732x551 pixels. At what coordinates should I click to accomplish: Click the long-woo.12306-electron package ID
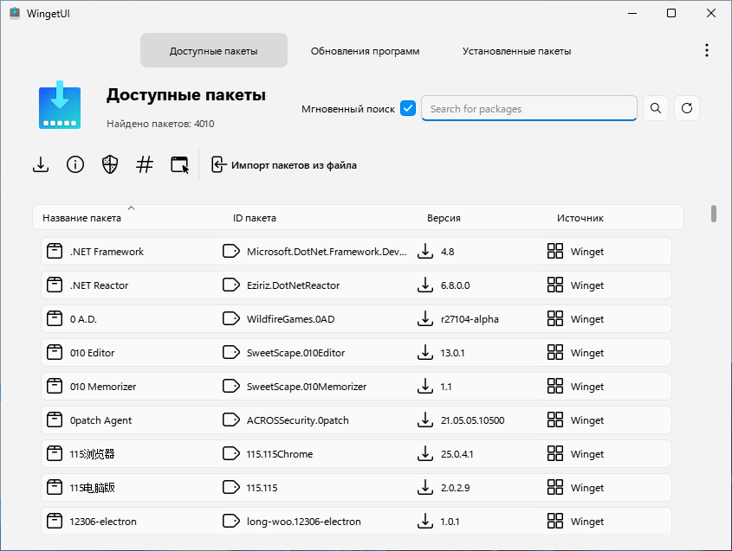304,522
